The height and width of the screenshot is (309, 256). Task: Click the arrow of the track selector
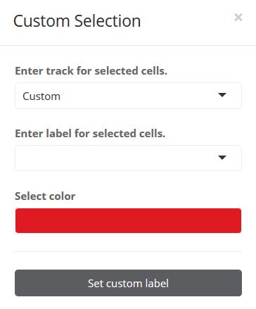click(x=222, y=95)
